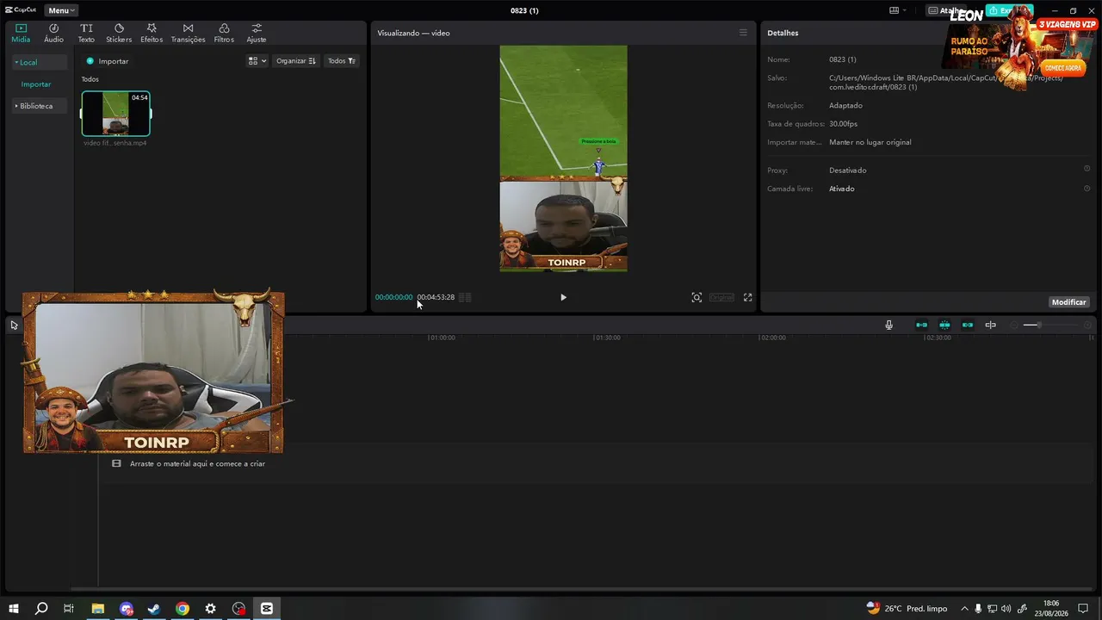Image resolution: width=1102 pixels, height=620 pixels.
Task: Open the Organizar sort options
Action: click(x=296, y=61)
